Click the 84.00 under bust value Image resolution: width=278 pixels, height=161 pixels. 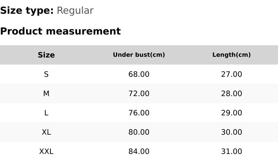139,151
